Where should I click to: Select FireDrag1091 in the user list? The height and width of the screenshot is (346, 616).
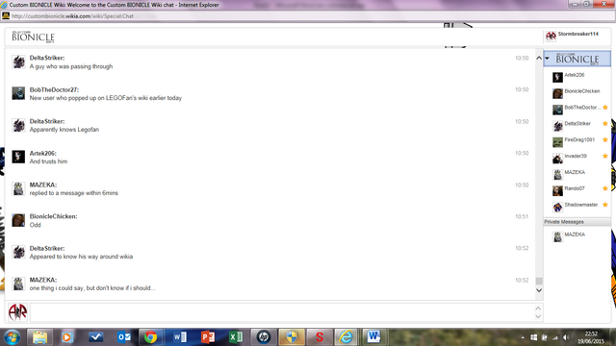(577, 141)
